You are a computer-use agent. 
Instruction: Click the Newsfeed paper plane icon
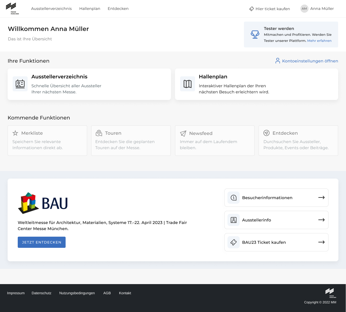coord(183,133)
